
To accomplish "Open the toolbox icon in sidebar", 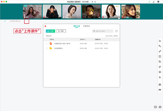I will pyautogui.click(x=160, y=85).
